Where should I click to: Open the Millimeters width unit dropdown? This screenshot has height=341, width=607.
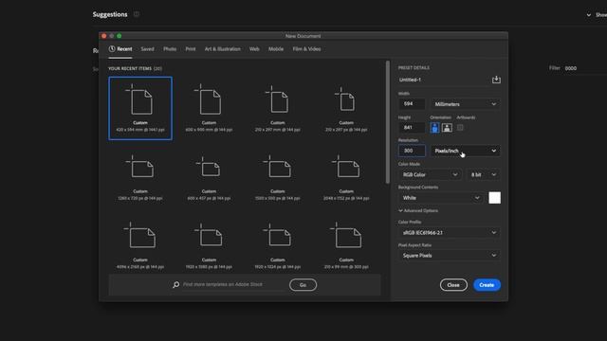click(466, 104)
